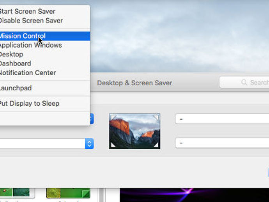Choose Launchpad from the menu
Viewport: 269px width, 202px height.
(44, 88)
